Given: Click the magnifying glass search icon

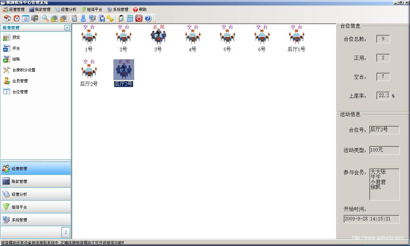Looking at the screenshot, I should (x=45, y=18).
